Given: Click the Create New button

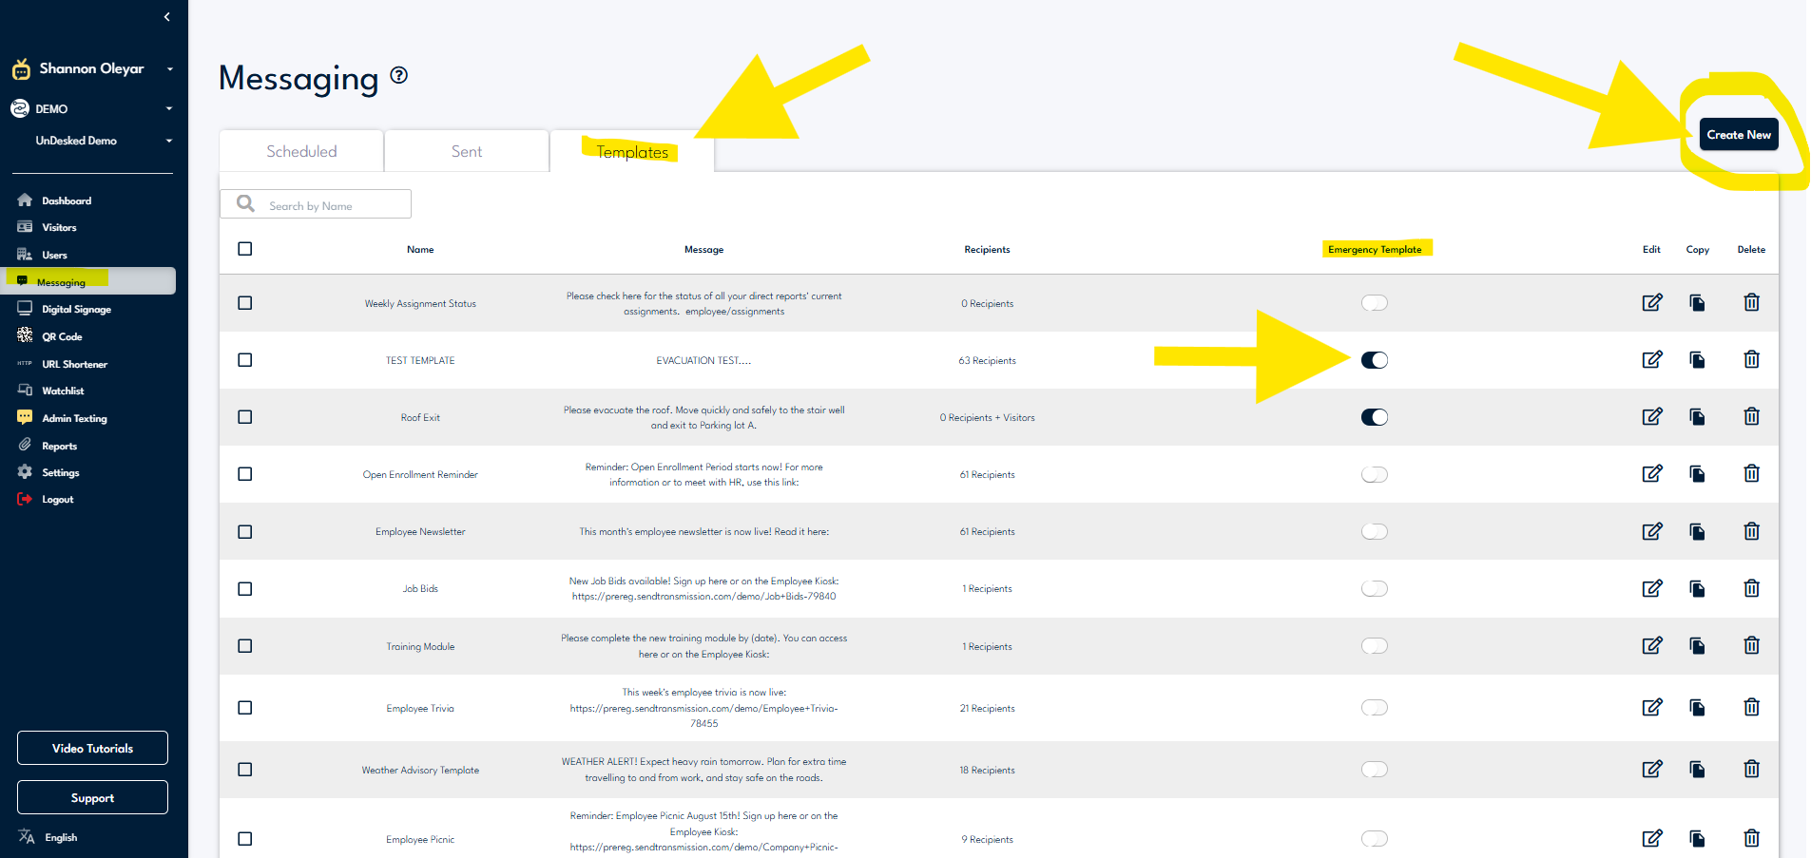Looking at the screenshot, I should 1738,135.
